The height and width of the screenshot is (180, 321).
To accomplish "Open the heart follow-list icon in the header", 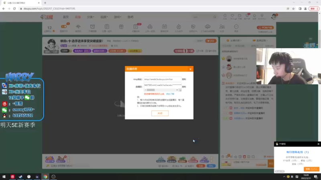I will click(x=232, y=16).
